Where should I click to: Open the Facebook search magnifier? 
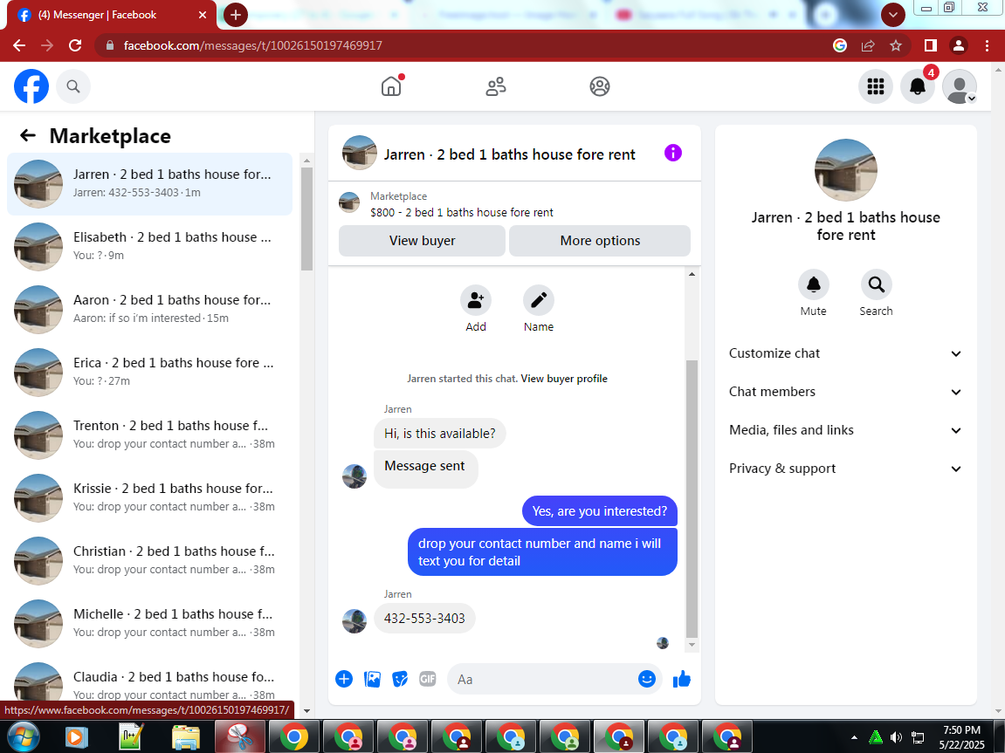[x=73, y=86]
